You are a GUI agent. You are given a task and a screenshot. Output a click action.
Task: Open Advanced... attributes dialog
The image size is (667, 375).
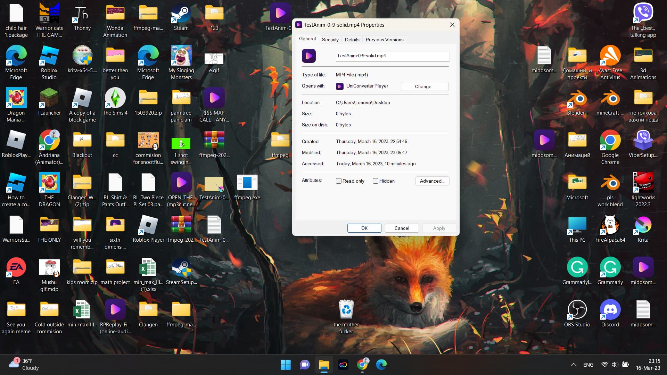pos(432,181)
